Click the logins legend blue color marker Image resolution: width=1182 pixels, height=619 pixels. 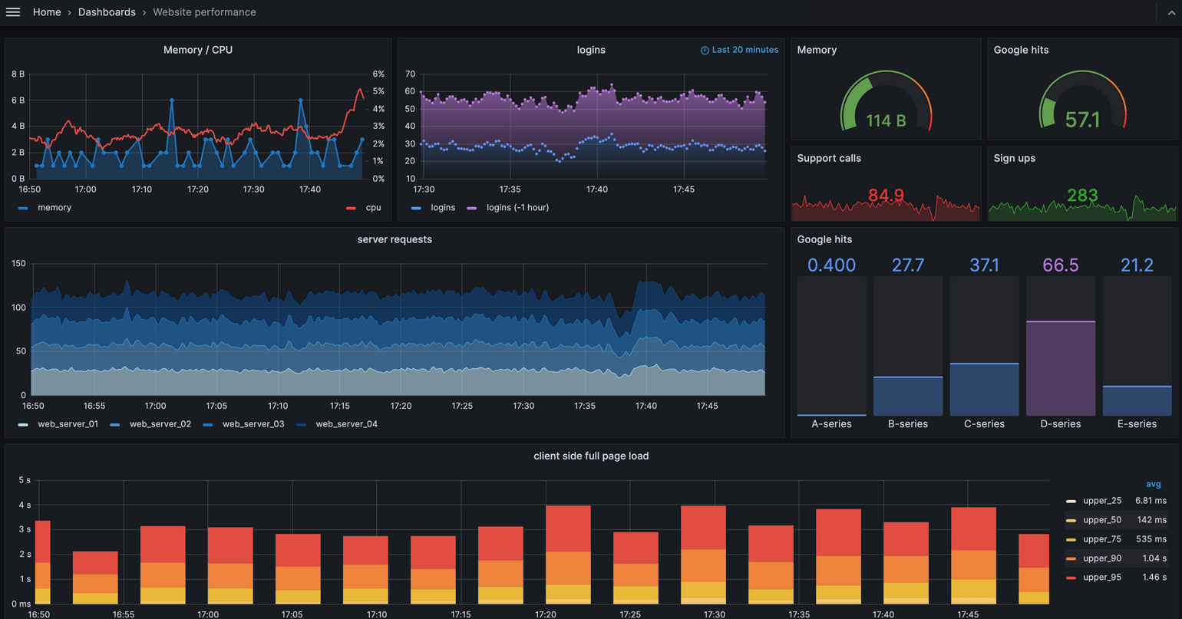click(416, 208)
